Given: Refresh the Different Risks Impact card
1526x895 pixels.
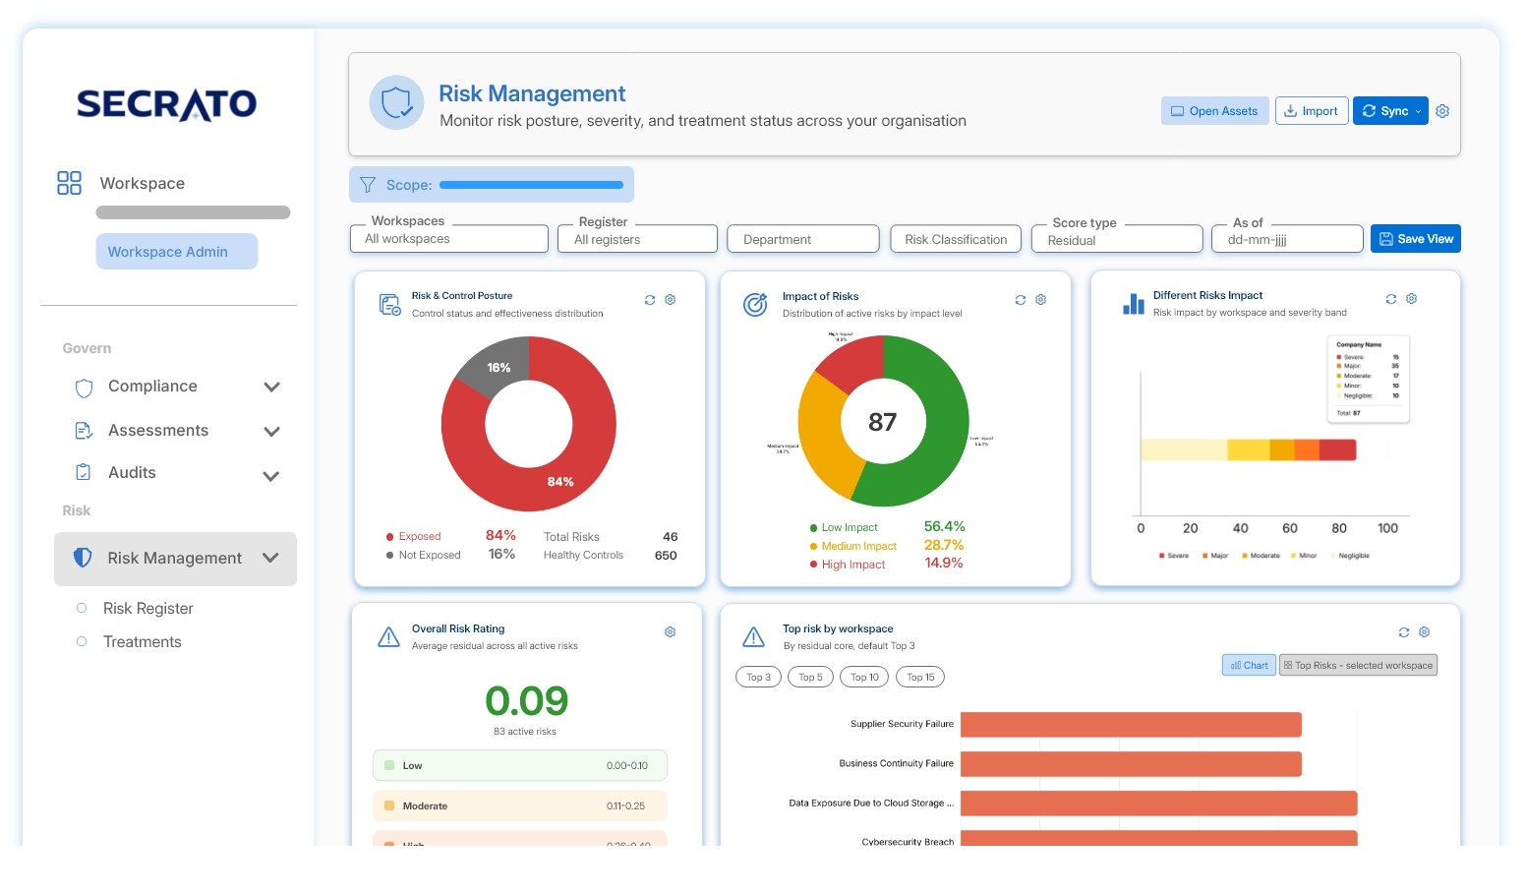Looking at the screenshot, I should [1391, 299].
